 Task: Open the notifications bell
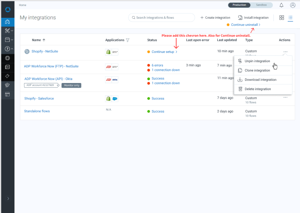click(x=281, y=5)
